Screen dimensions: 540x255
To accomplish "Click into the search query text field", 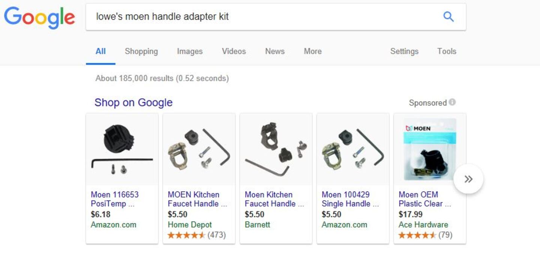I will click(x=262, y=16).
